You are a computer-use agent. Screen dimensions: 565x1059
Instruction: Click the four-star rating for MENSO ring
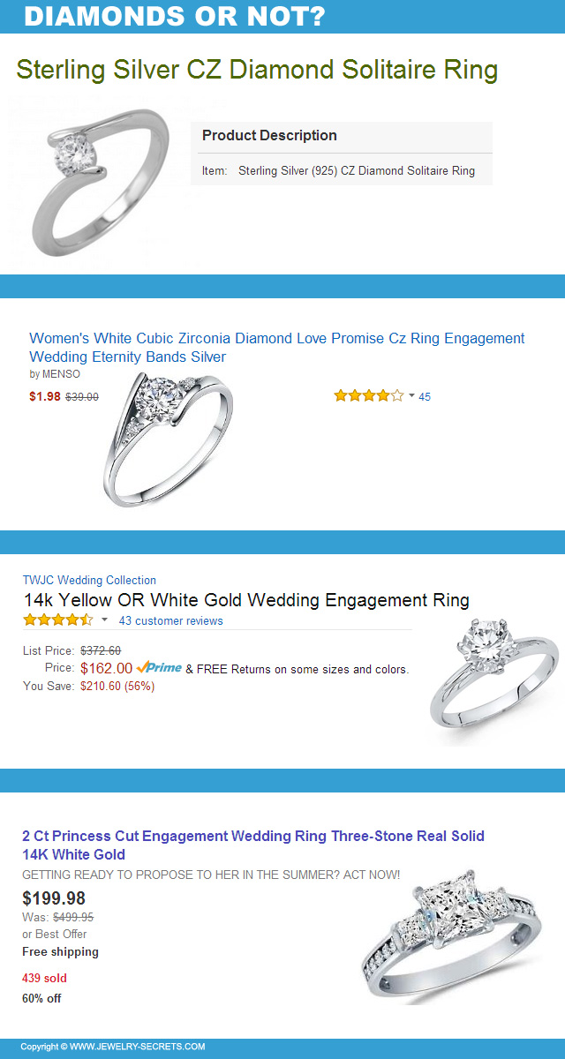[x=368, y=396]
